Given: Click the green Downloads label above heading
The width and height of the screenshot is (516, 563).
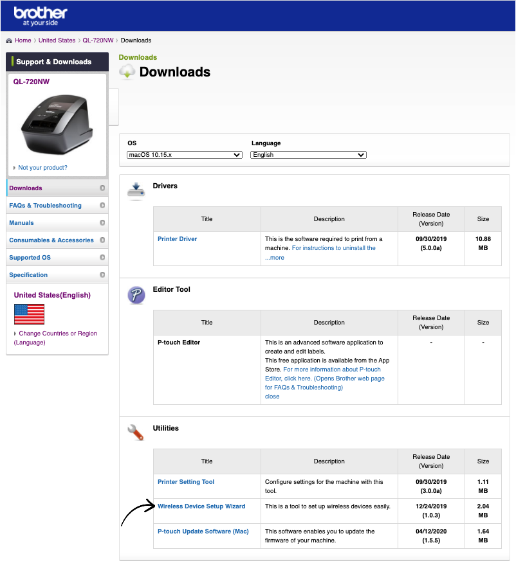Looking at the screenshot, I should click(x=138, y=57).
